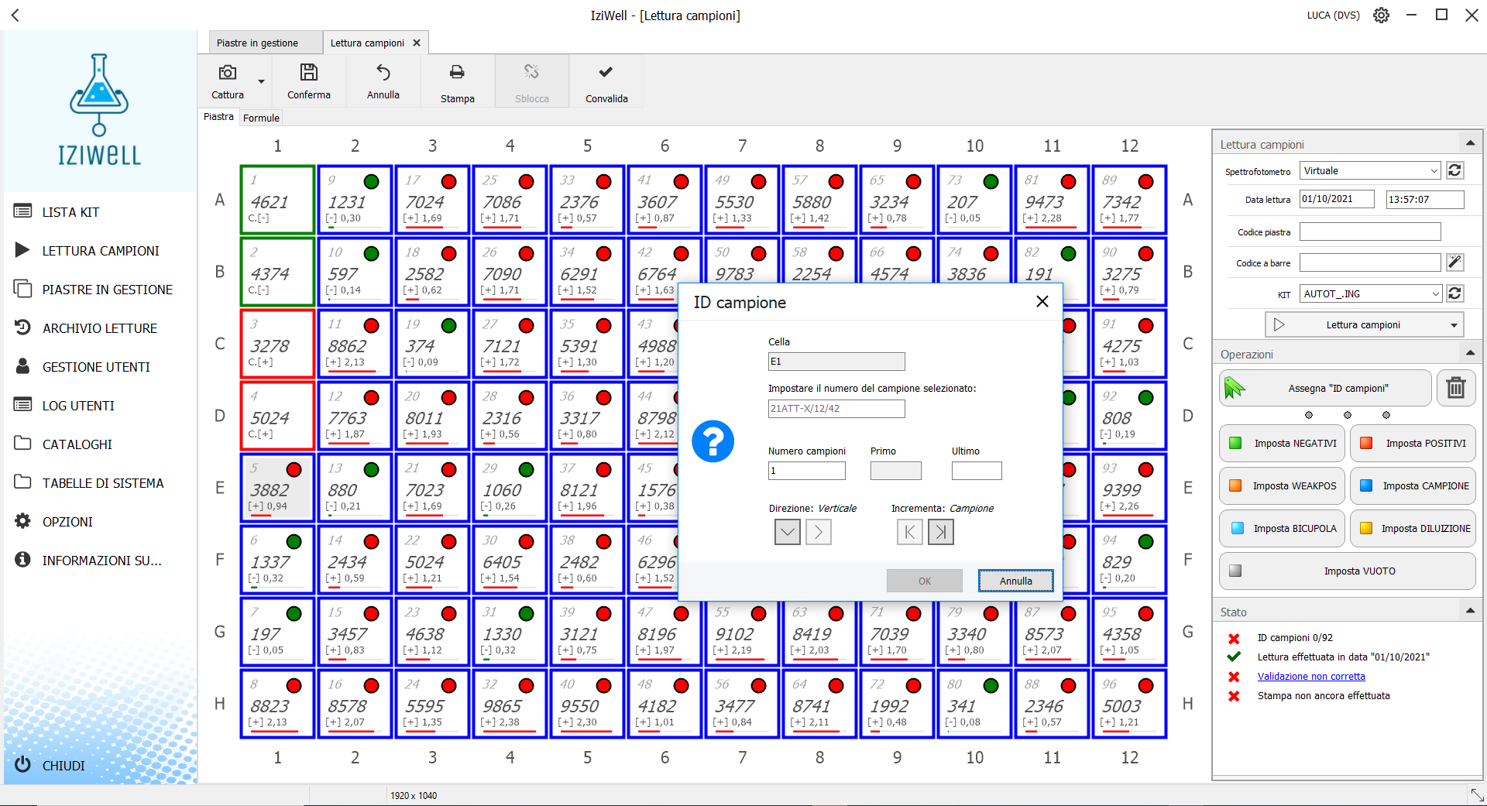Click the Convalida checkmark icon
The width and height of the screenshot is (1487, 806).
[x=606, y=73]
